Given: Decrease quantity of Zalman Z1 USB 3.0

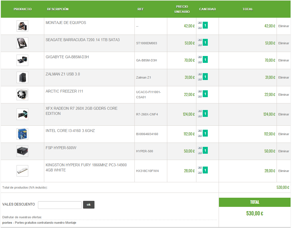Looking at the screenshot, I should (200, 79).
